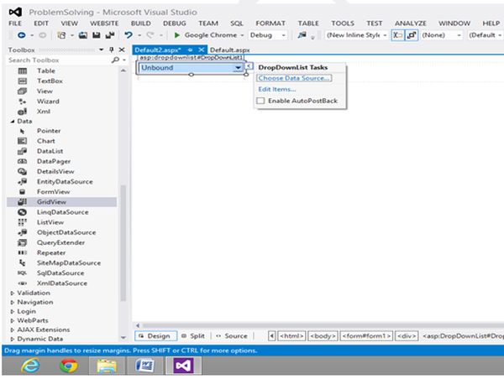Collapse the Data section in Toolbox
Image resolution: width=504 pixels, height=379 pixels.
pyautogui.click(x=13, y=122)
